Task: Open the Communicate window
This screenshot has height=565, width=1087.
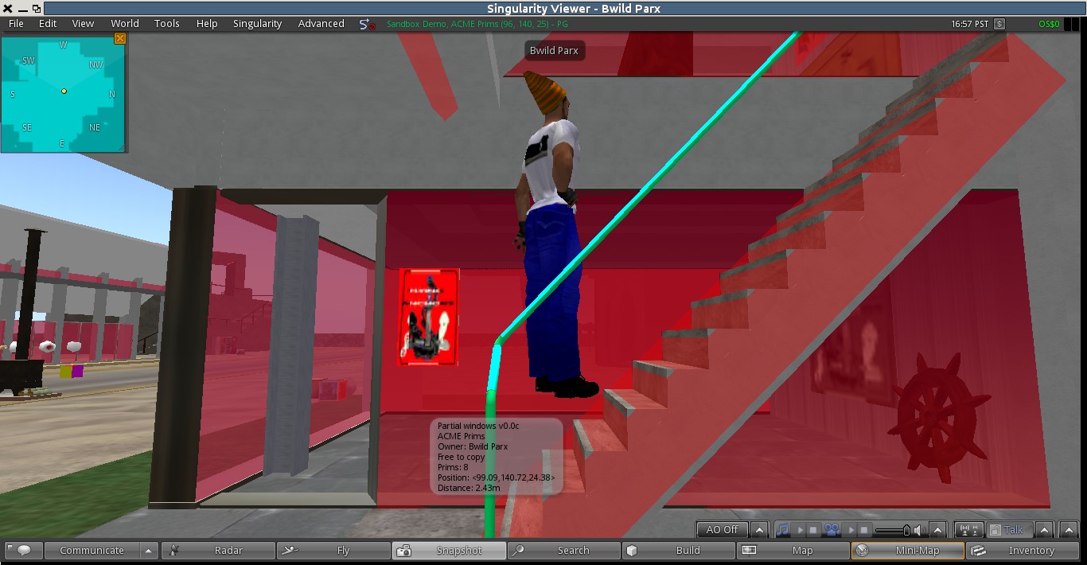Action: (x=92, y=550)
